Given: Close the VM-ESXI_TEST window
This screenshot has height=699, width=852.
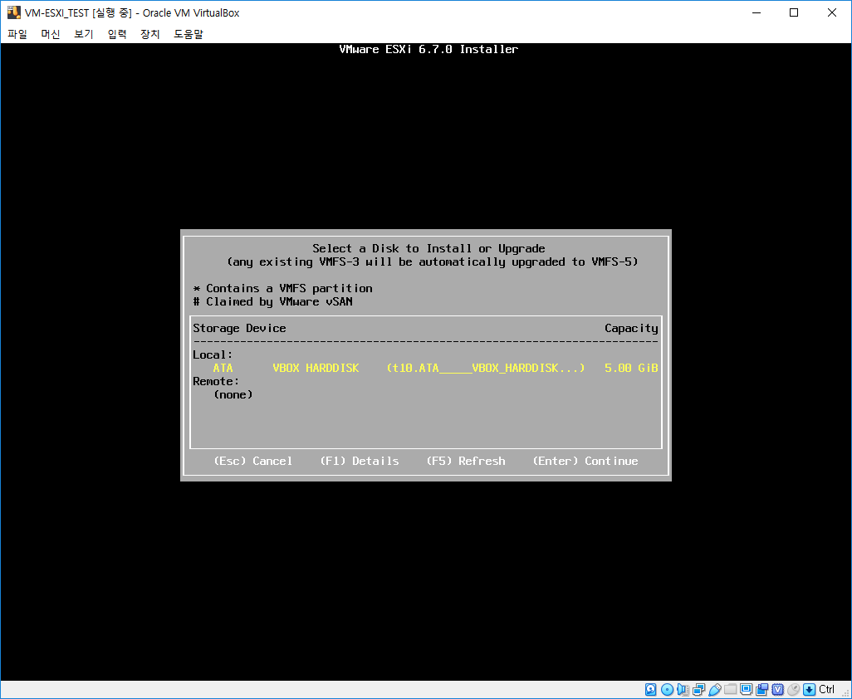Looking at the screenshot, I should click(832, 12).
